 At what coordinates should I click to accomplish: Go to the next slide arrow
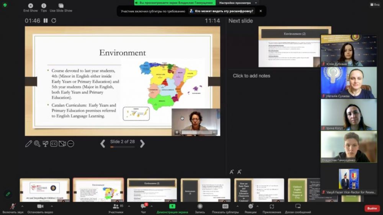coord(142,143)
